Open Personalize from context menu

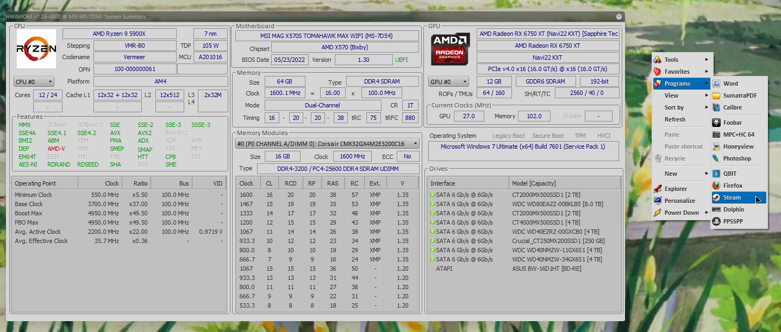[681, 201]
